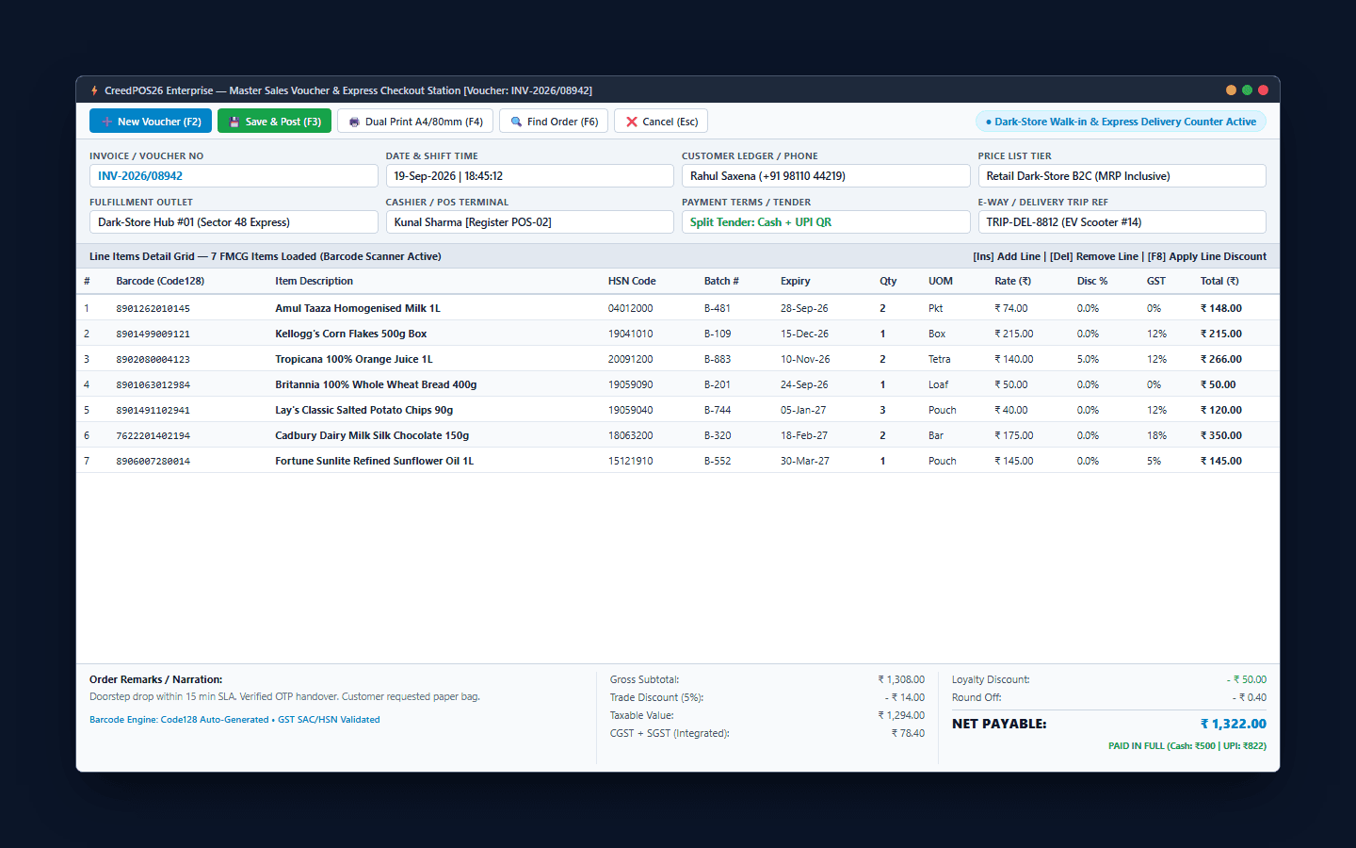This screenshot has height=848, width=1356.
Task: Click the E-Way / Delivery Trip Ref field
Action: pos(1122,222)
